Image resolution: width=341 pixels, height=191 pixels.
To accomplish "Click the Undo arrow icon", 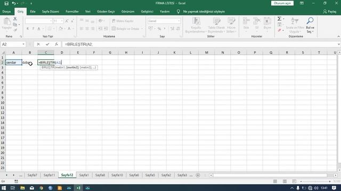I will [x=14, y=3].
